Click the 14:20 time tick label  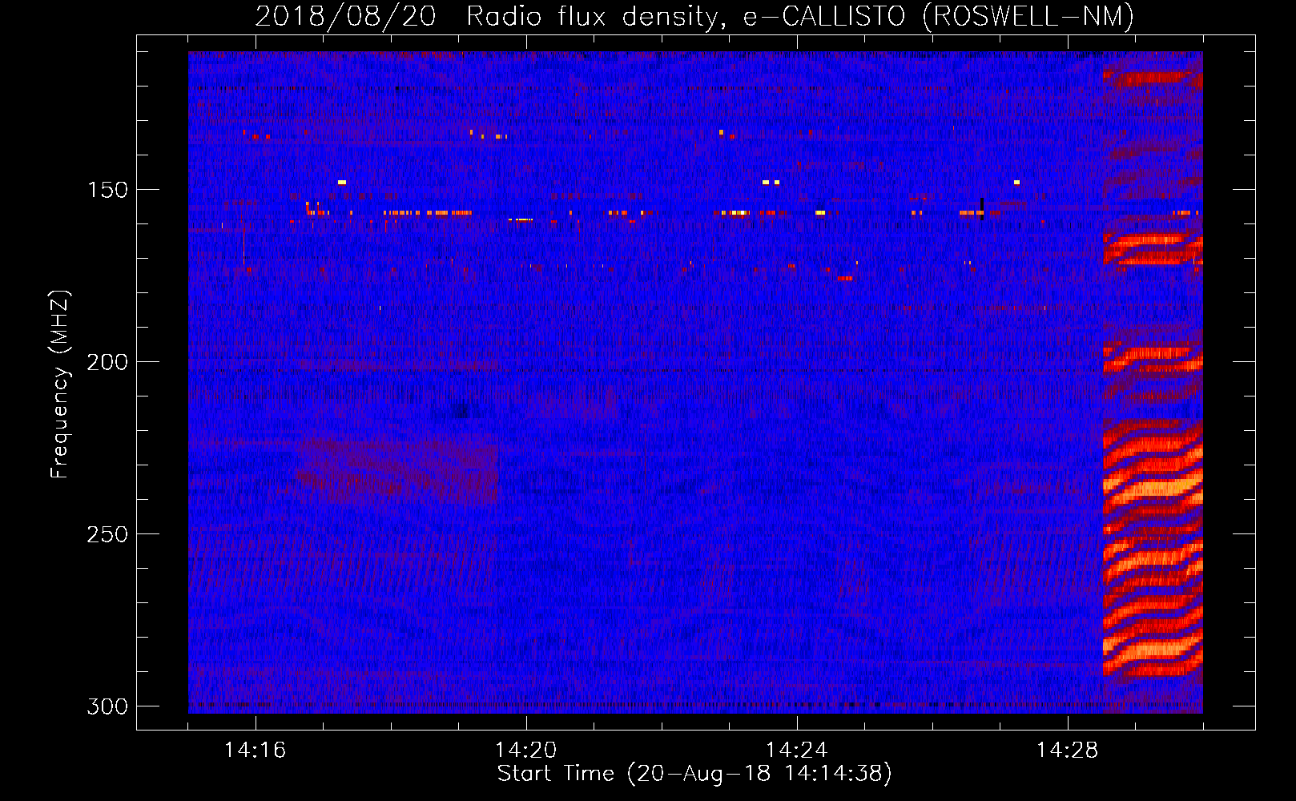[526, 751]
